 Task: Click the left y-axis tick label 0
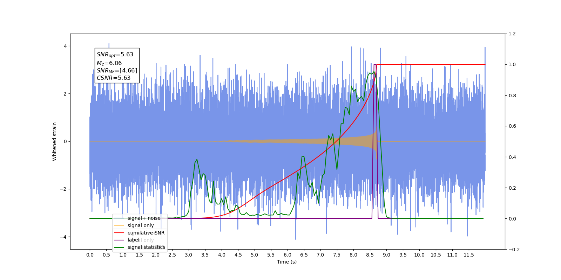[x=65, y=141]
